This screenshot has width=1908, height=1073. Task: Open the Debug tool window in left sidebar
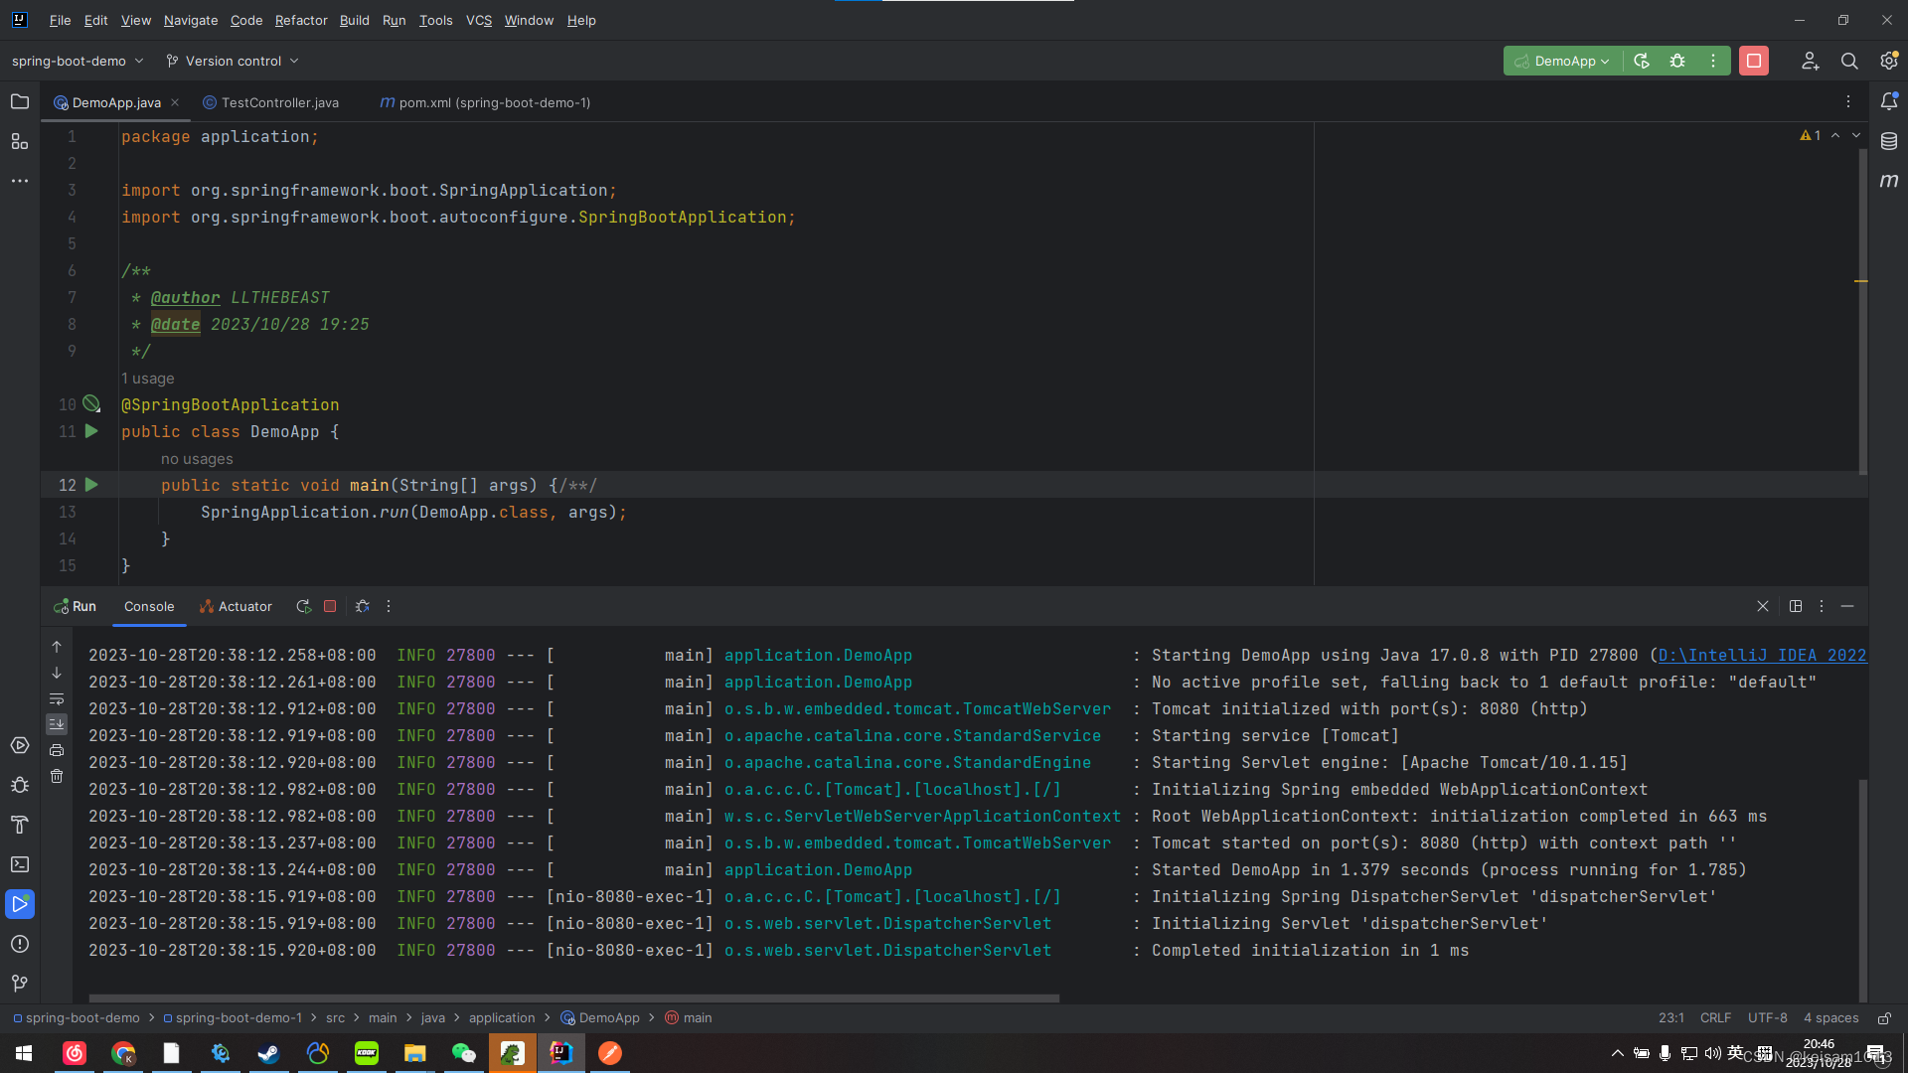[20, 785]
